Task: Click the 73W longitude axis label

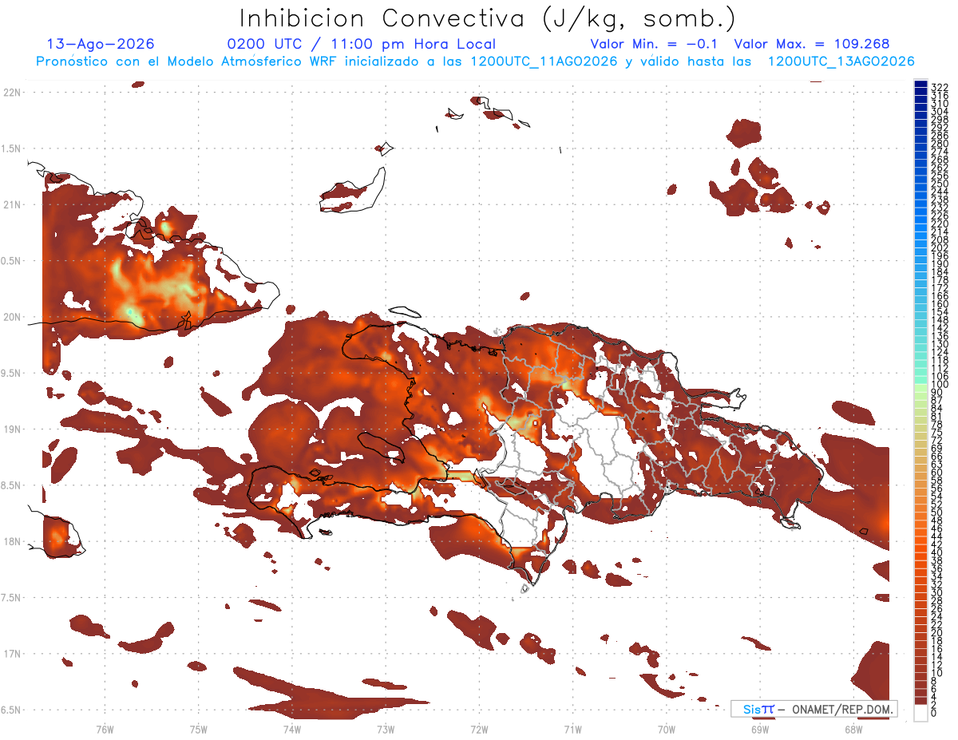Action: pyautogui.click(x=386, y=729)
